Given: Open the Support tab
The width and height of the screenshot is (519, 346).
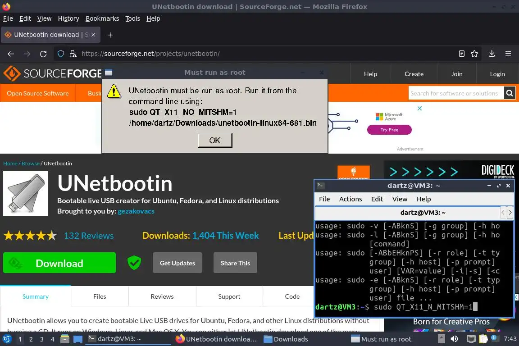Looking at the screenshot, I should coord(229,296).
